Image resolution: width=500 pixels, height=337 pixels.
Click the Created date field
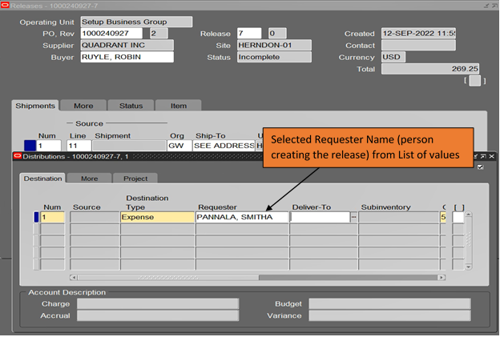(418, 34)
